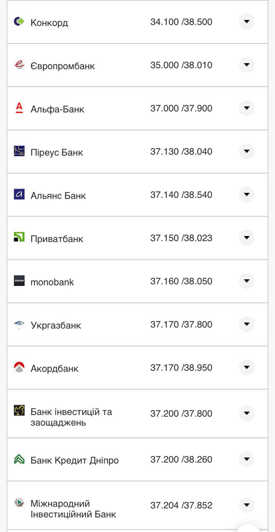This screenshot has height=532, width=275.
Task: Click the Альянс Банк logo icon
Action: pyautogui.click(x=19, y=195)
